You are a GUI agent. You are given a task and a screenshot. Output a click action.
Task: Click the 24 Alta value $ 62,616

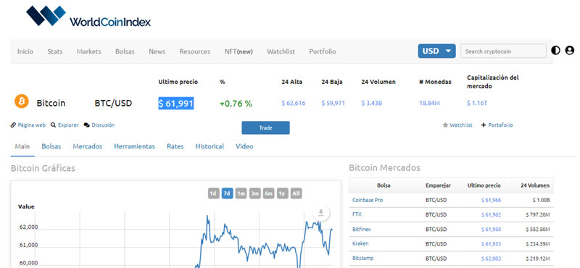point(294,103)
